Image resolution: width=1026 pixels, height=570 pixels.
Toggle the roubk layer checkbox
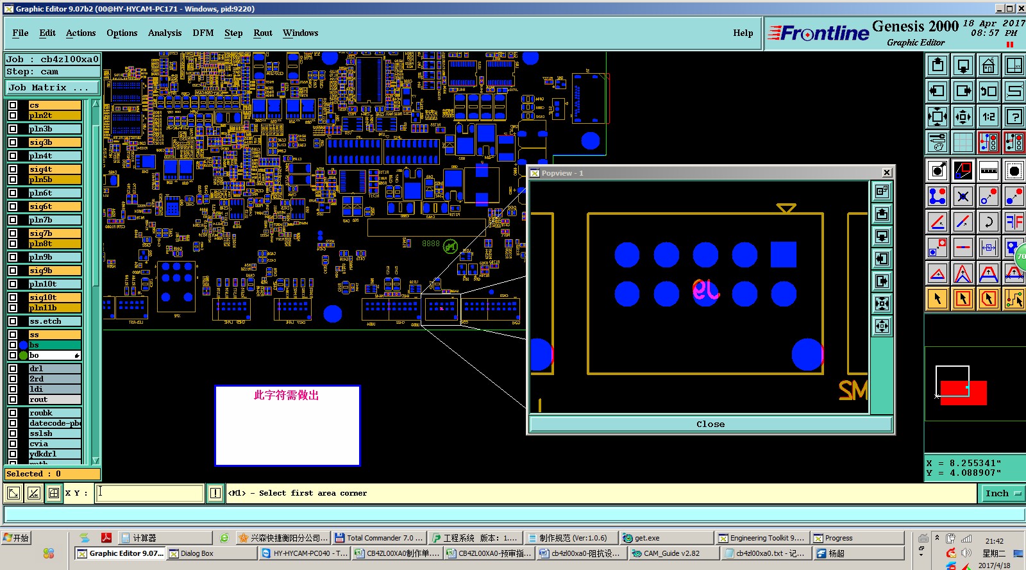click(13, 413)
